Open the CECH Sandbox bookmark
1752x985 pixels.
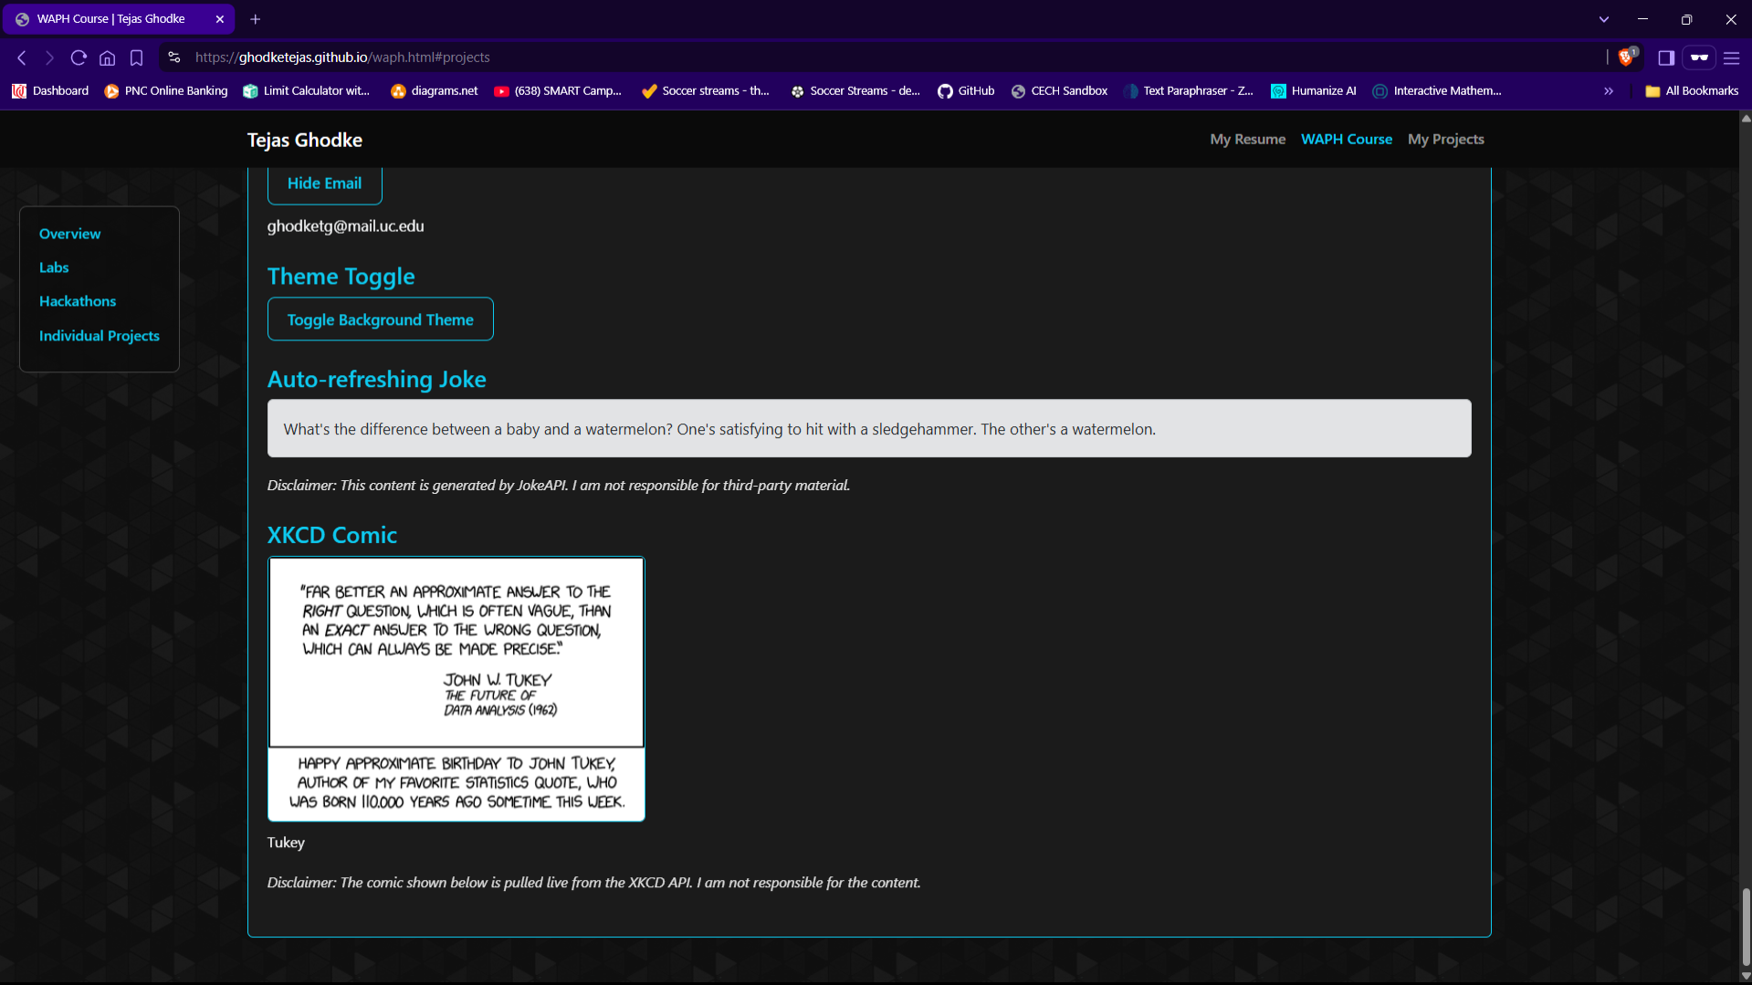point(1059,91)
